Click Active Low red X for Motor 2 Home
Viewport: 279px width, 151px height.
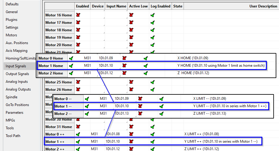click(x=124, y=73)
